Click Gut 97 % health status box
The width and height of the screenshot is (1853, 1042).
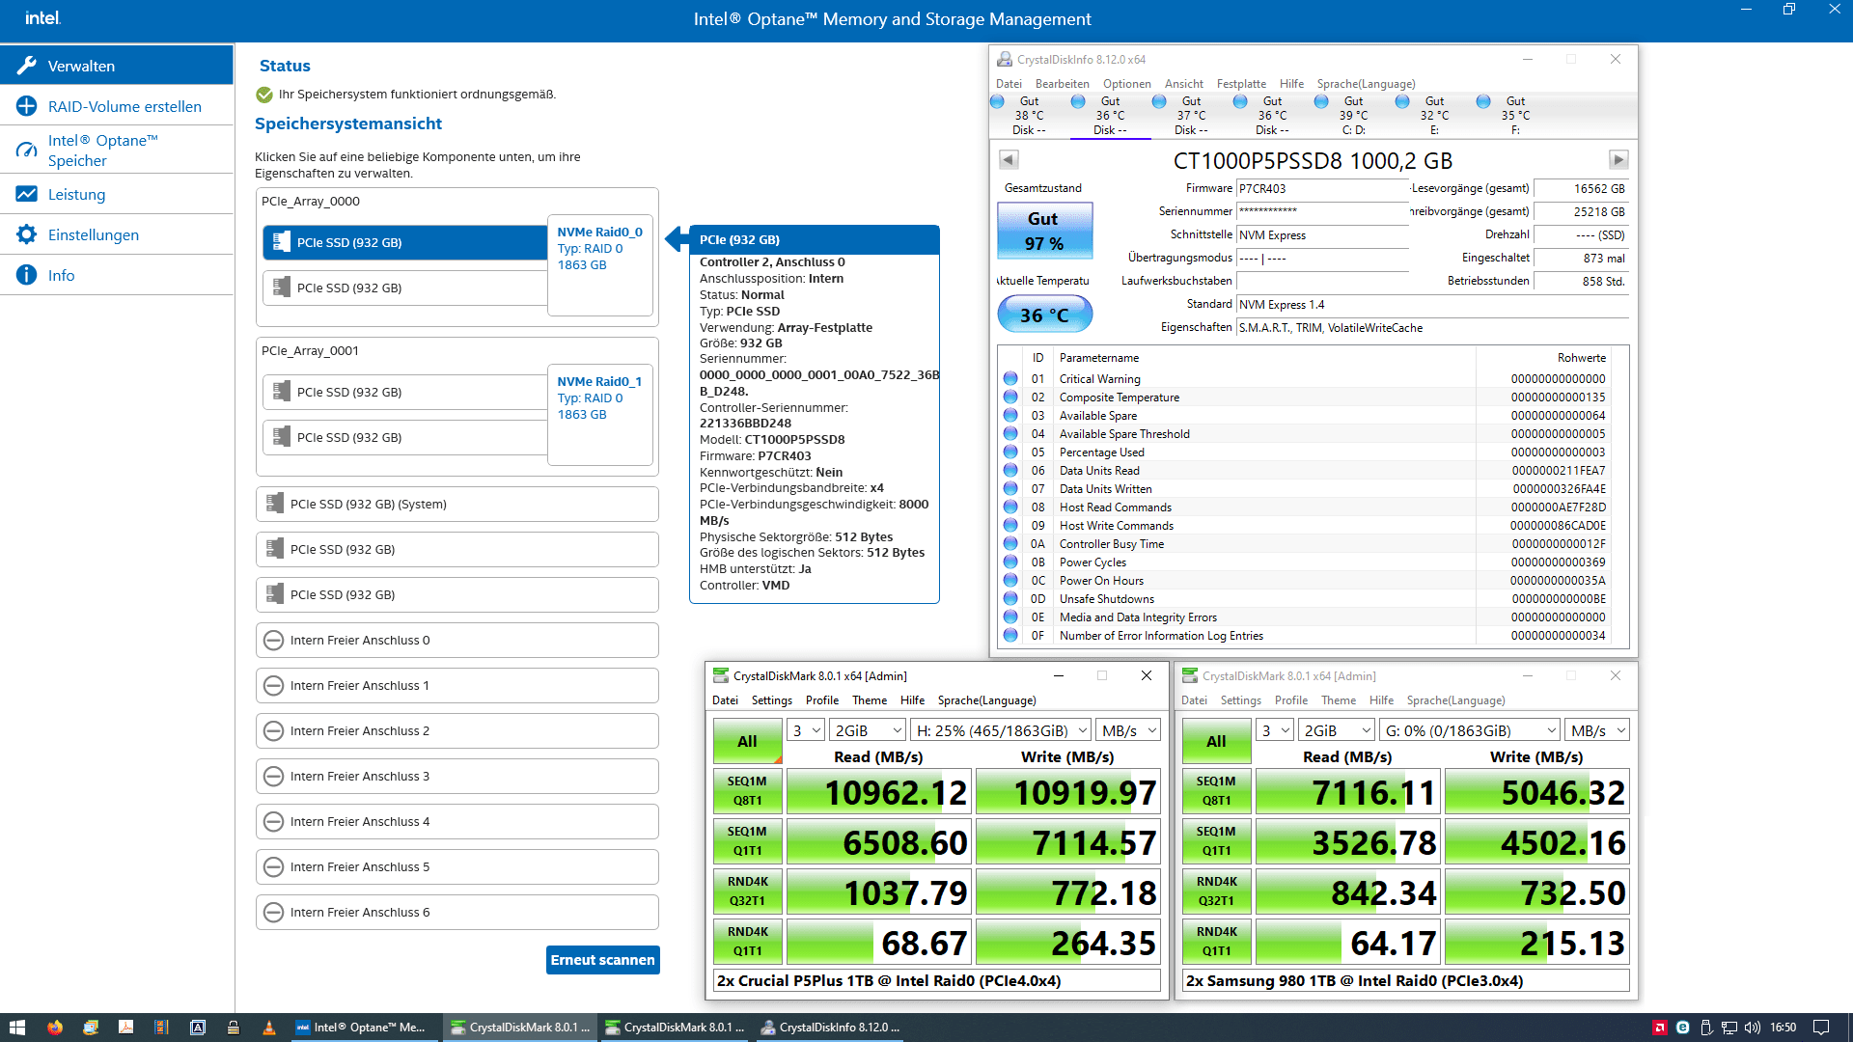(x=1044, y=231)
